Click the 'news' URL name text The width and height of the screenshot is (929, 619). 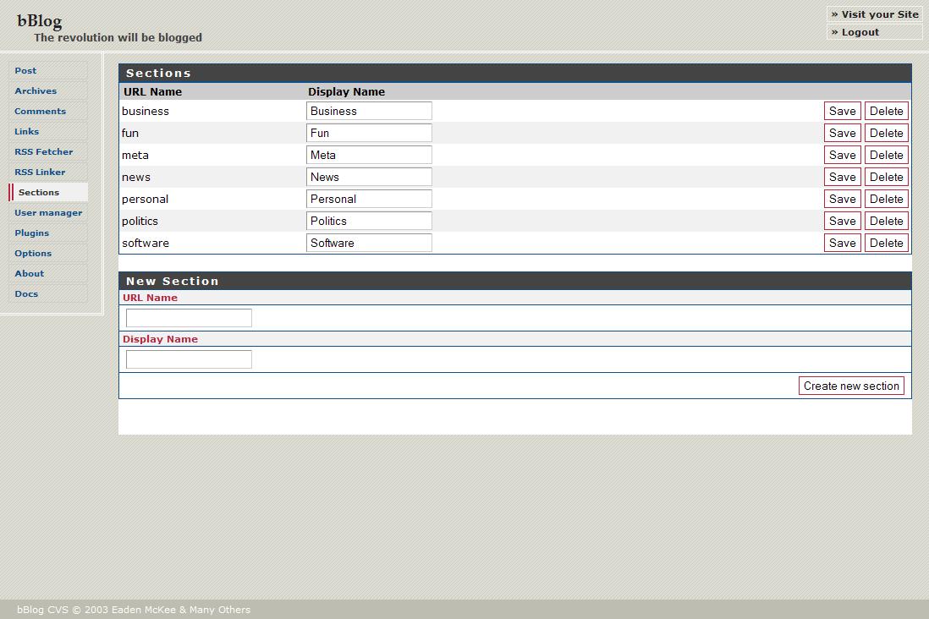(136, 177)
